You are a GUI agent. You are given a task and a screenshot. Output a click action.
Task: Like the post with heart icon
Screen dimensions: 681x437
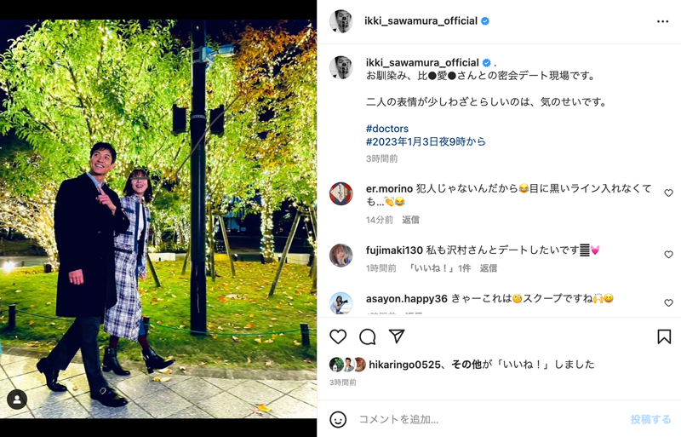coord(338,336)
